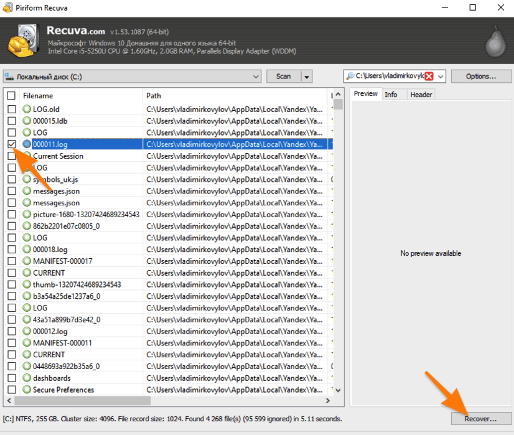This screenshot has height=435, width=514.
Task: Sort by the Path column header
Action: [x=235, y=96]
